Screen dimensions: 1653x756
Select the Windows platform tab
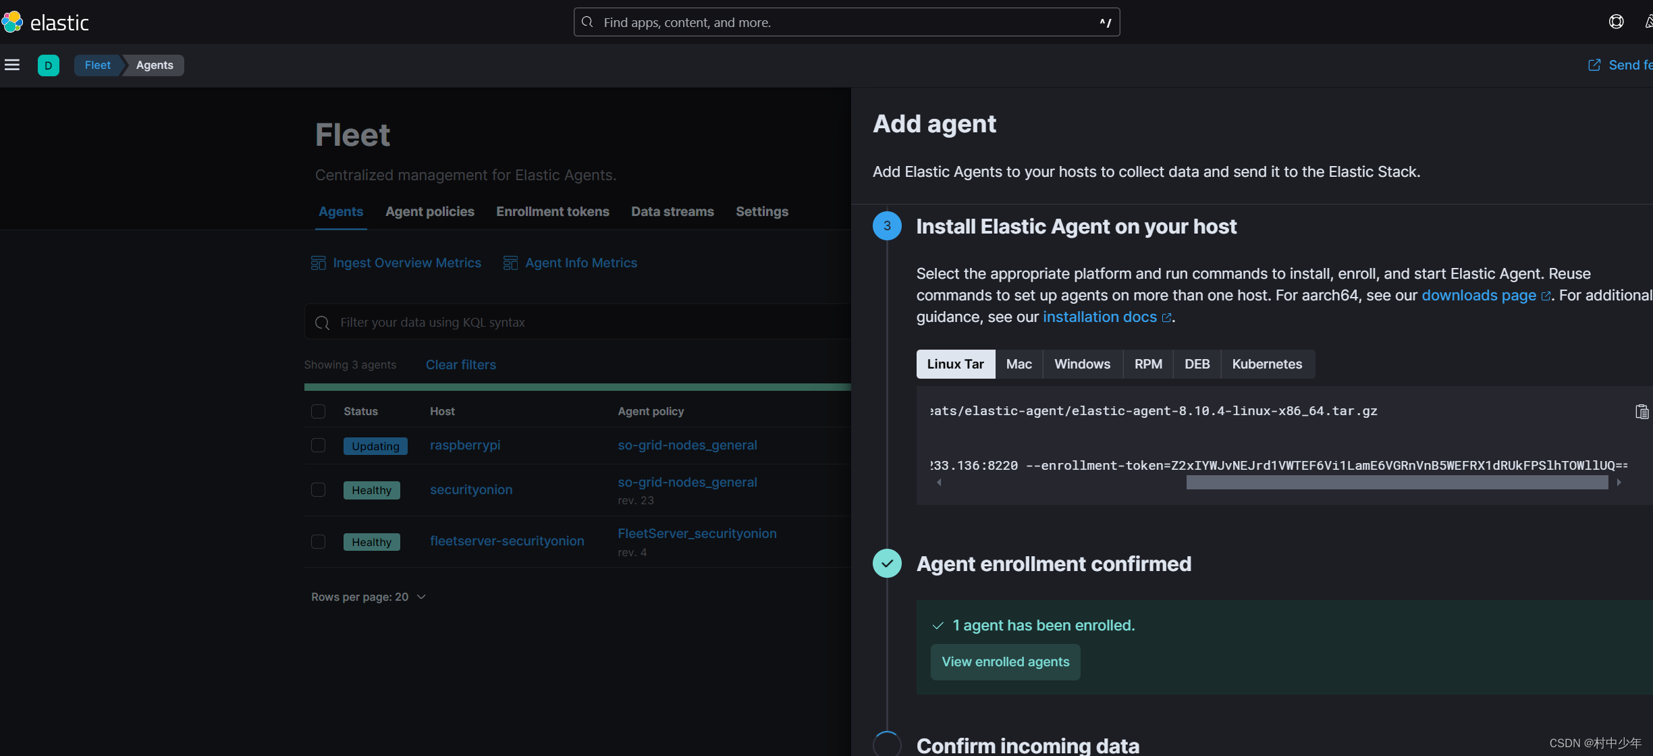[1082, 364]
